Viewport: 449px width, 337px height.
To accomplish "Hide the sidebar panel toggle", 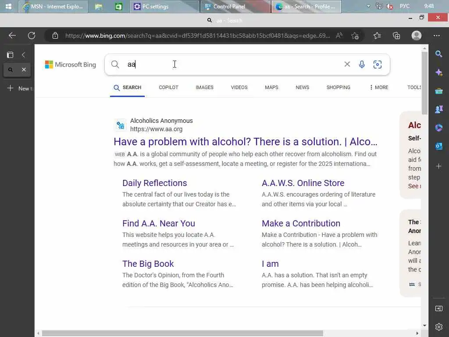I will (x=438, y=308).
